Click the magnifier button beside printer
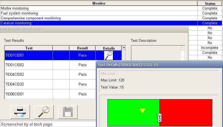This screenshot has width=223, height=127. point(44,112)
